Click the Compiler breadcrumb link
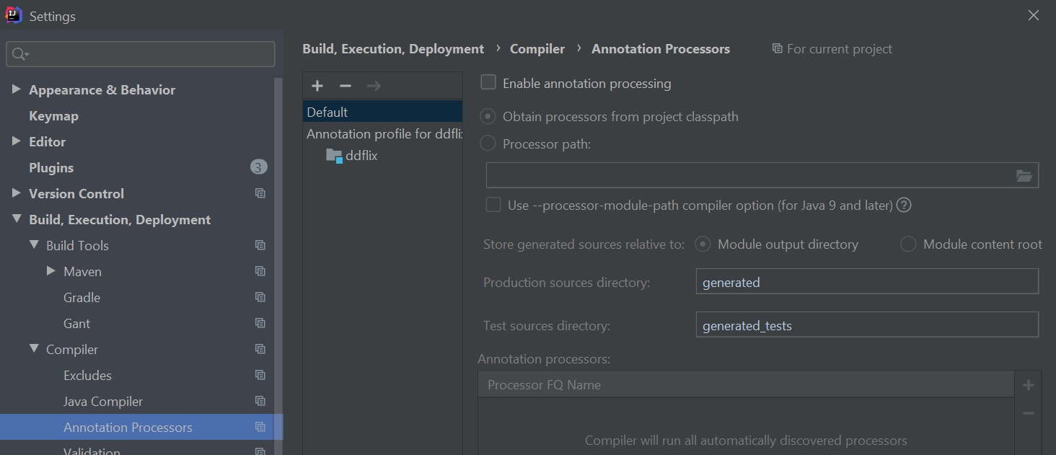The width and height of the screenshot is (1056, 455). pyautogui.click(x=537, y=49)
